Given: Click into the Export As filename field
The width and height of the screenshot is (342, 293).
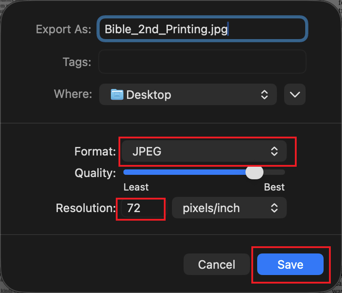Looking at the screenshot, I should click(x=202, y=29).
